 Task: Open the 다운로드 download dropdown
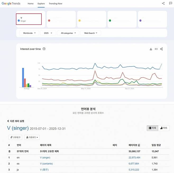32,137
